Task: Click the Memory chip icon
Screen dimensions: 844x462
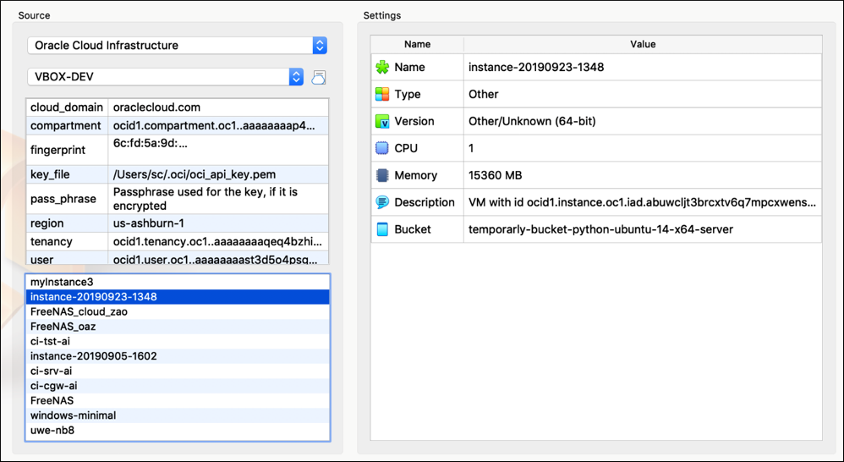Action: coord(382,175)
